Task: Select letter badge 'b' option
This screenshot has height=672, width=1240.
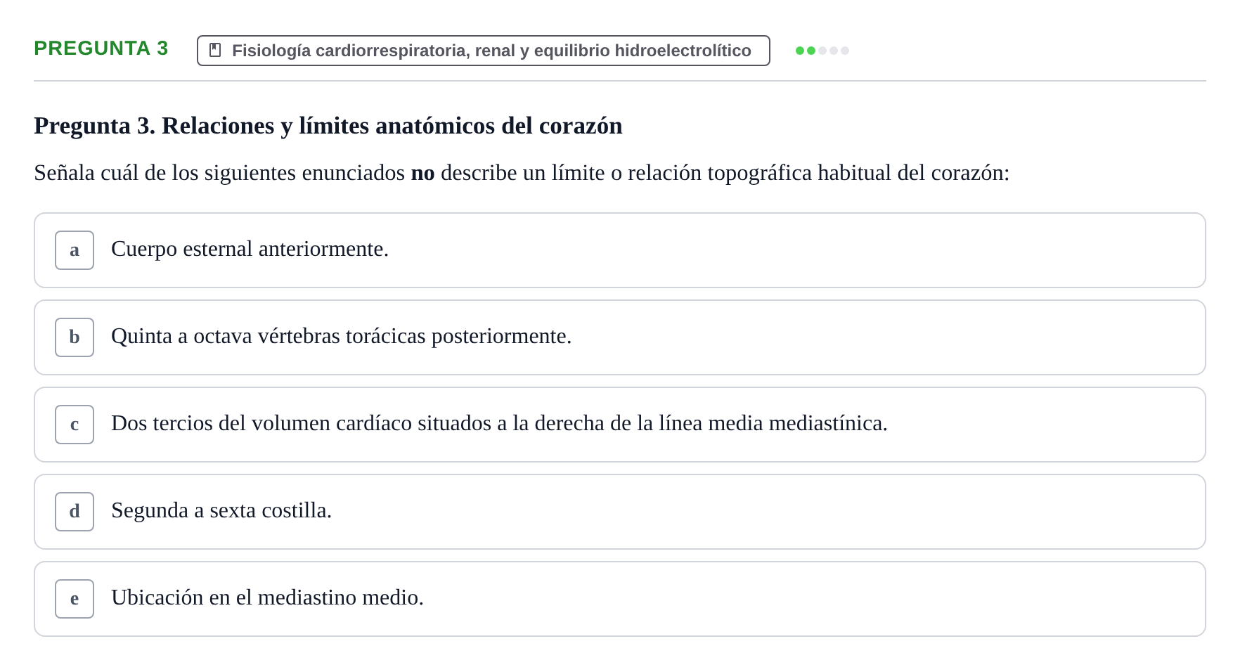Action: point(75,337)
